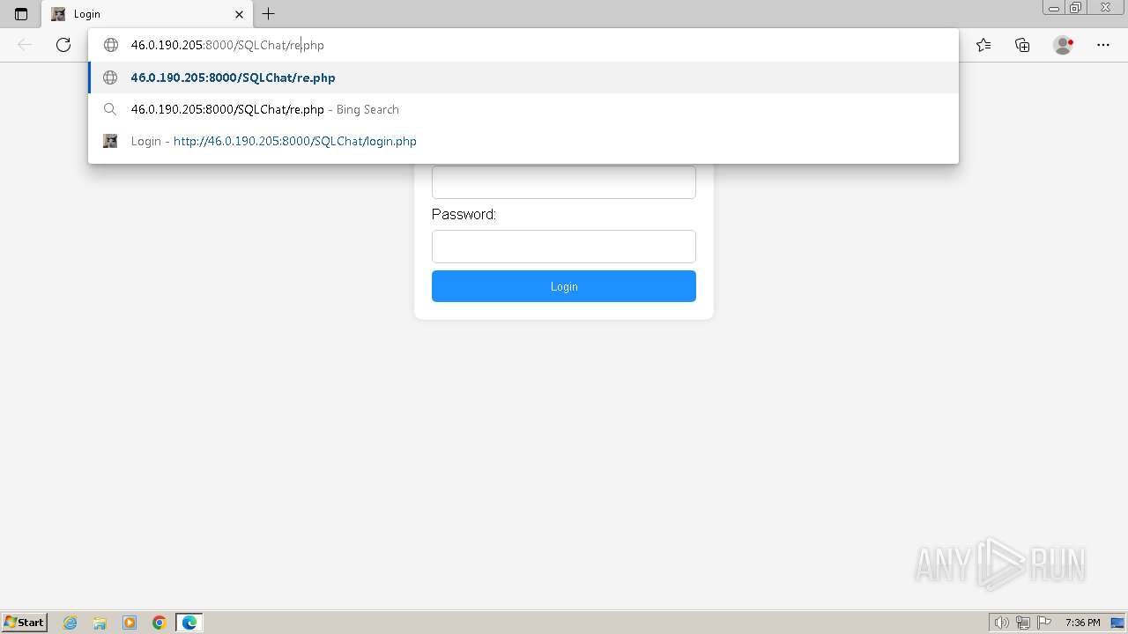Launch Google Chrome from taskbar
Viewport: 1128px width, 634px height.
160,623
